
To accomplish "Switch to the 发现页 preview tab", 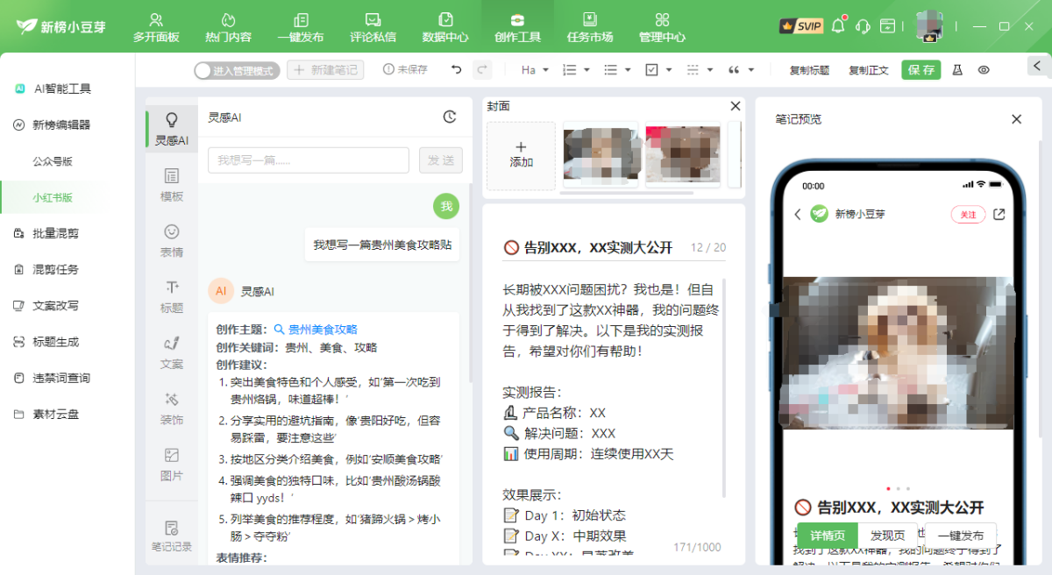I will click(x=887, y=536).
